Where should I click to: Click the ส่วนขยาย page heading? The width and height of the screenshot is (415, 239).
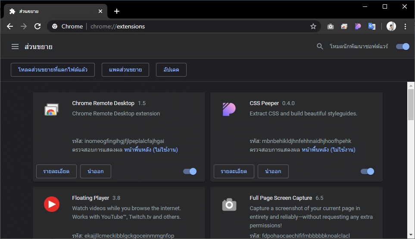click(x=38, y=47)
